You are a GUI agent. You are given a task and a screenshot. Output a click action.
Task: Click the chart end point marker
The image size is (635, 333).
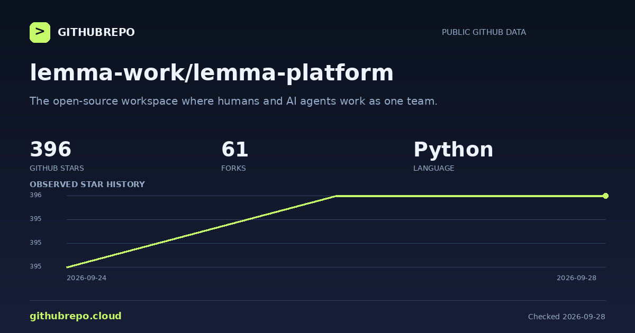pos(605,196)
